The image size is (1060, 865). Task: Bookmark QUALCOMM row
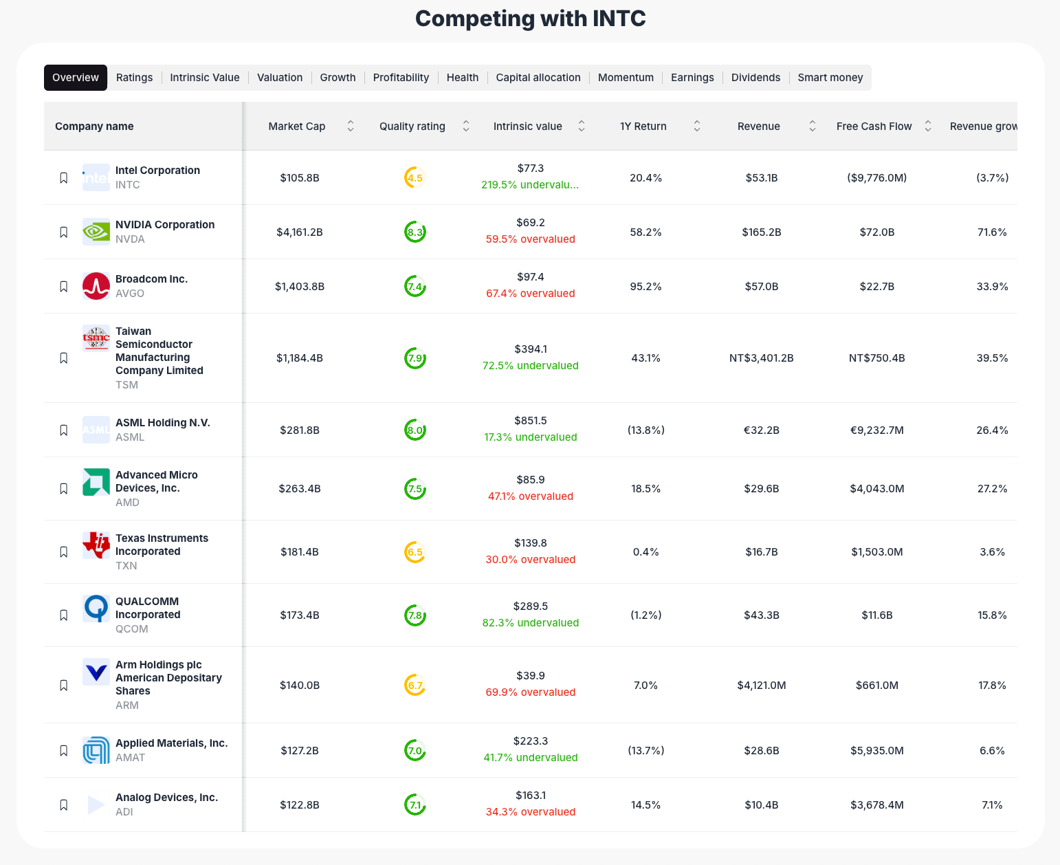pos(64,615)
